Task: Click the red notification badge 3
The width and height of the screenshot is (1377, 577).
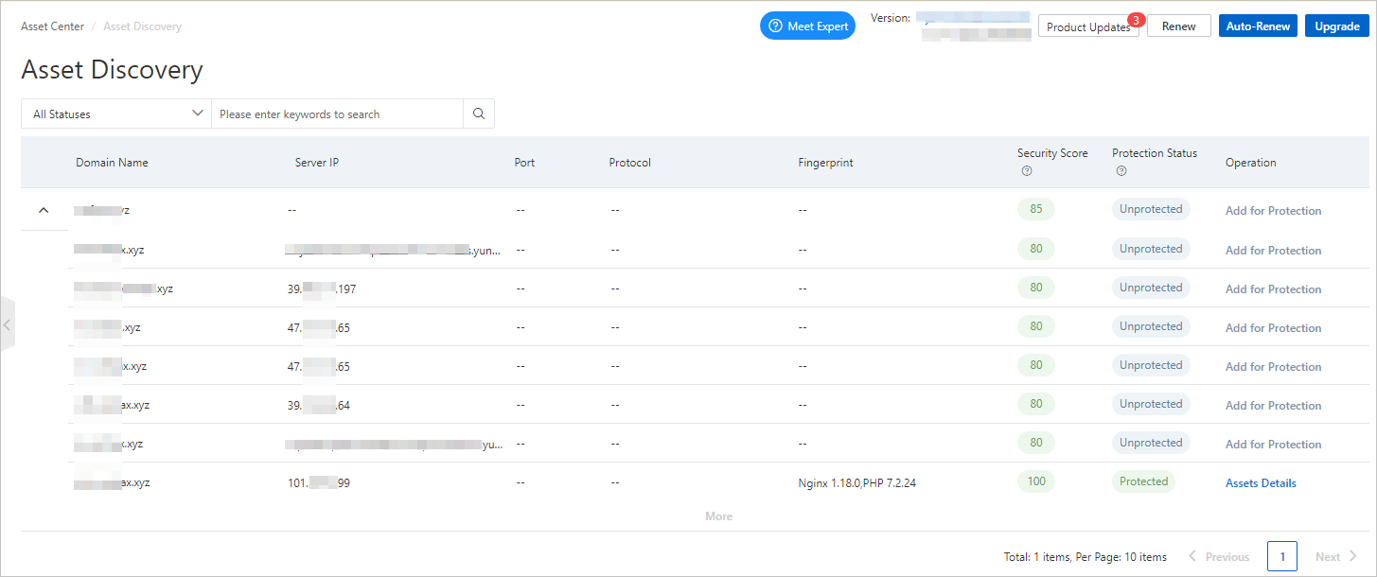Action: coord(1137,19)
